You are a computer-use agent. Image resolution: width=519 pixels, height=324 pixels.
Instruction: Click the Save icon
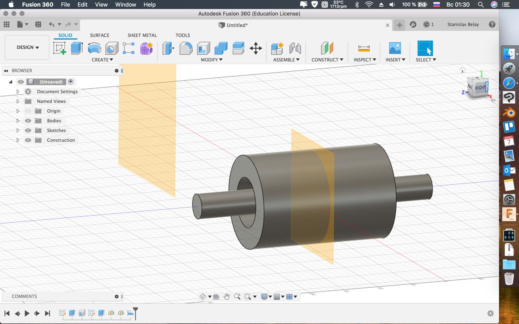[38, 25]
